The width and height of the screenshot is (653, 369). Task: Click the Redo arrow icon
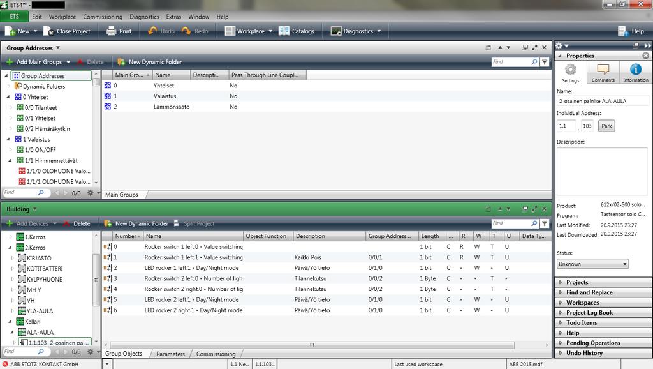click(x=186, y=31)
